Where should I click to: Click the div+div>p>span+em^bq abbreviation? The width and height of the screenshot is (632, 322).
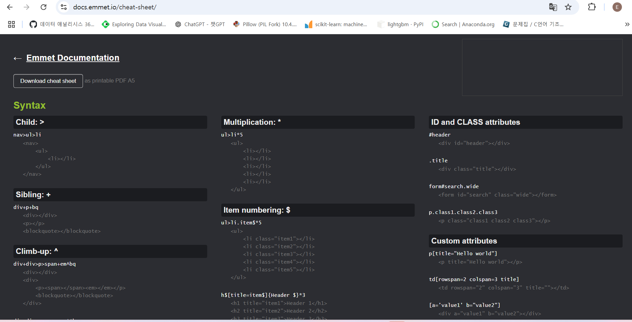(45, 264)
